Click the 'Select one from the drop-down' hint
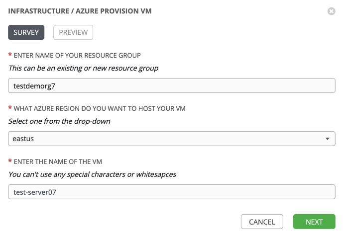Screen dimensions: 345x243 tap(59, 121)
